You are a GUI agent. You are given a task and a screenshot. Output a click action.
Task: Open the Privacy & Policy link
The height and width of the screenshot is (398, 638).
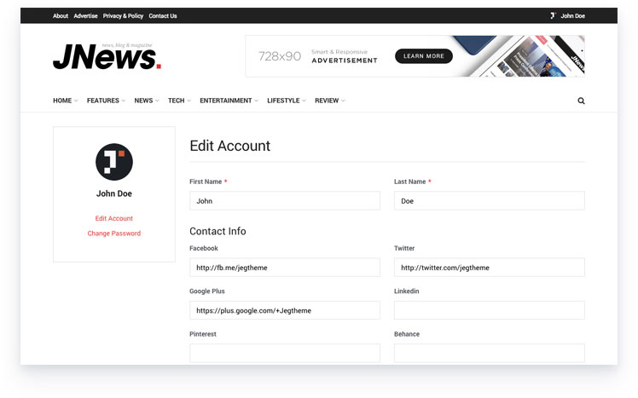[x=123, y=15]
